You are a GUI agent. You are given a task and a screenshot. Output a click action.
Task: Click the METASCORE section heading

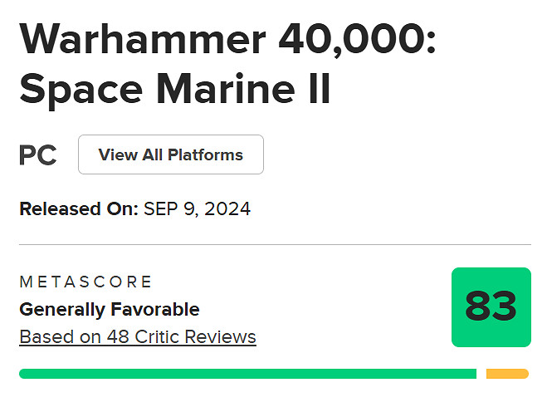[85, 282]
